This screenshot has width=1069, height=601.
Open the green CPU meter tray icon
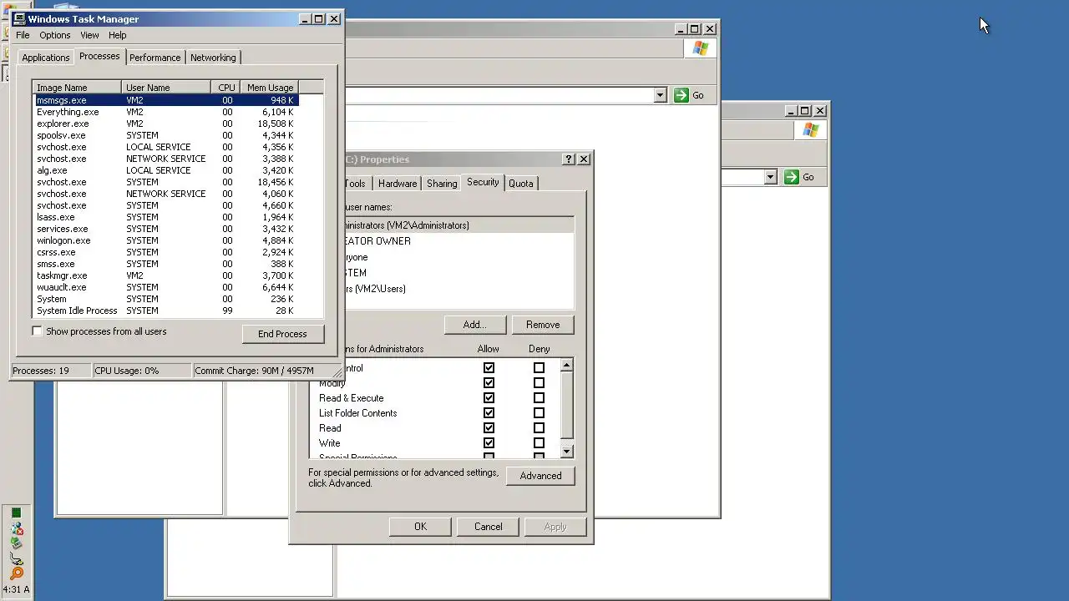click(16, 513)
